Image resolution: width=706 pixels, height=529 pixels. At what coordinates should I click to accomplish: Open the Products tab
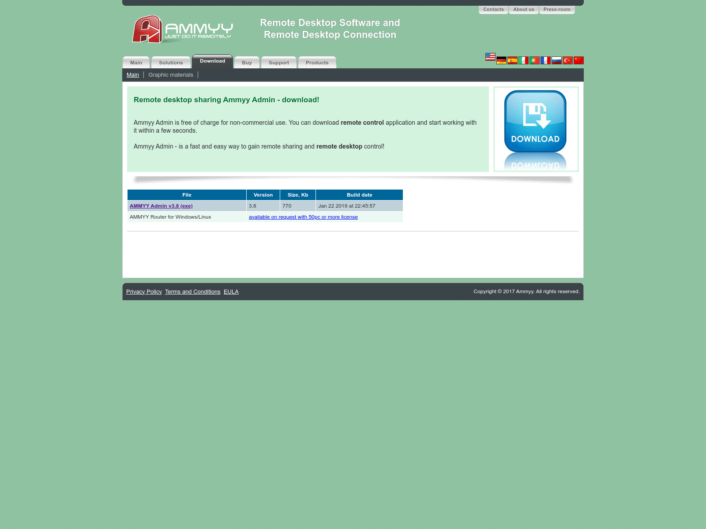point(317,63)
